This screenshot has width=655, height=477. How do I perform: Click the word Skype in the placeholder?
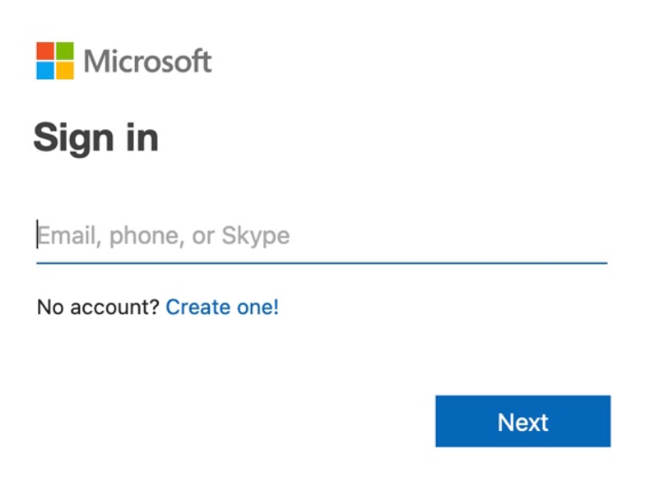click(256, 236)
